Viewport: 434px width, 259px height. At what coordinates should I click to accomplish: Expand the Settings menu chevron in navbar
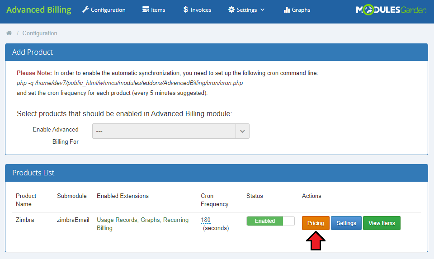263,10
